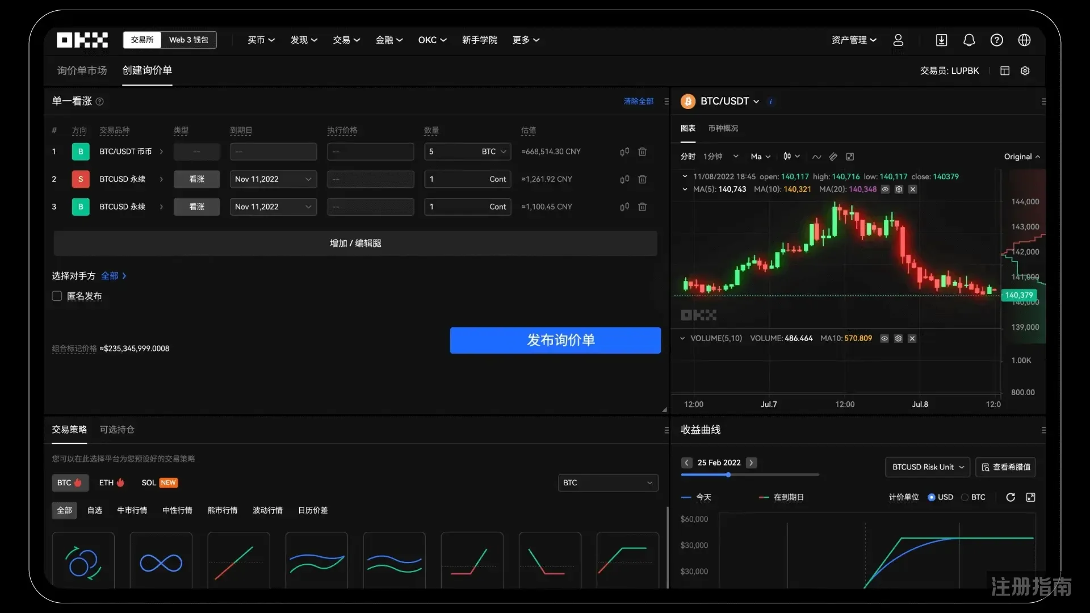The image size is (1090, 613).
Task: Open 交易 menu
Action: [x=346, y=40]
